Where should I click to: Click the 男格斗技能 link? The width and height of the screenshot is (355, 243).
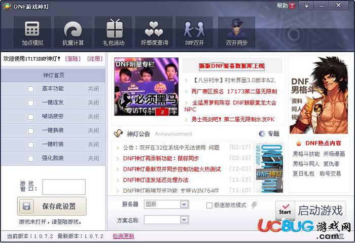click(x=306, y=154)
